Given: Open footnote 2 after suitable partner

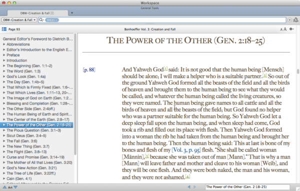Looking at the screenshot, I should point(264,75).
